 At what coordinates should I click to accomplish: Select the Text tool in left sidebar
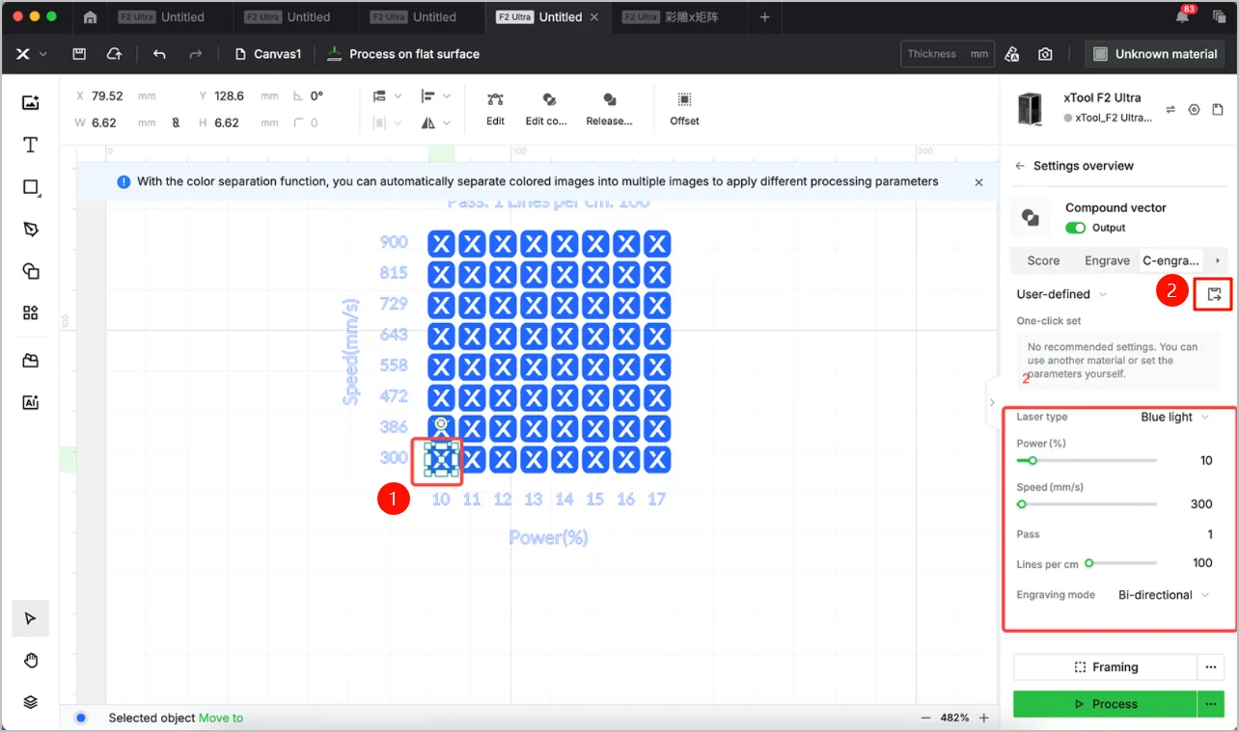click(30, 145)
